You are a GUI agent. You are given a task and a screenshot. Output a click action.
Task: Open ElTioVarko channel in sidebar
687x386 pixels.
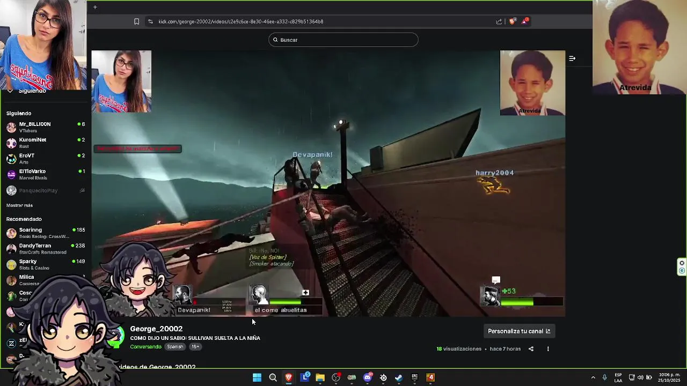click(46, 174)
